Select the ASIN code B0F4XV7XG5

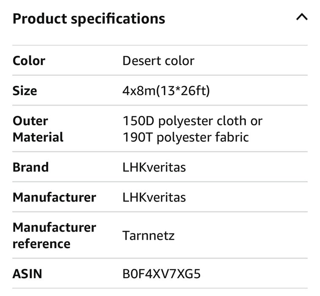(161, 274)
